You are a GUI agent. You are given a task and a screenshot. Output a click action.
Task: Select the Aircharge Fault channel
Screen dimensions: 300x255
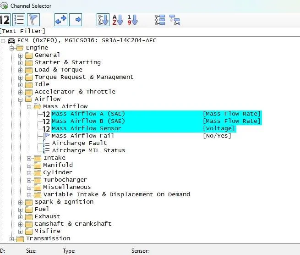(x=79, y=143)
